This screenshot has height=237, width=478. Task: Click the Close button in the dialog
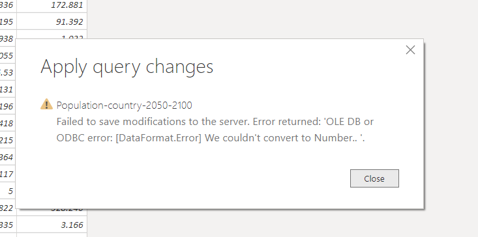coord(374,178)
